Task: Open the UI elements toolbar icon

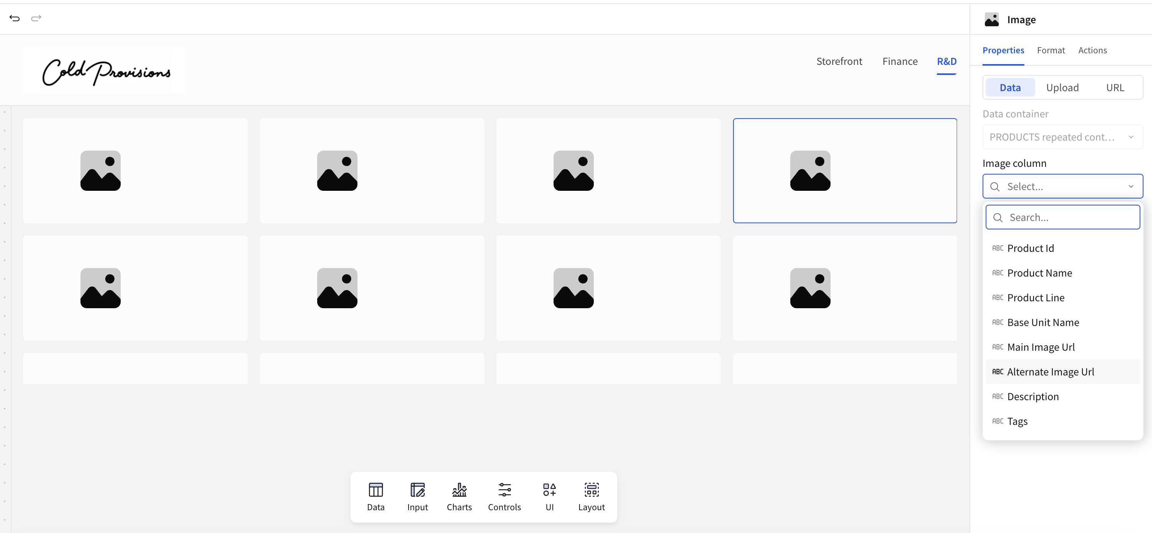Action: (549, 496)
